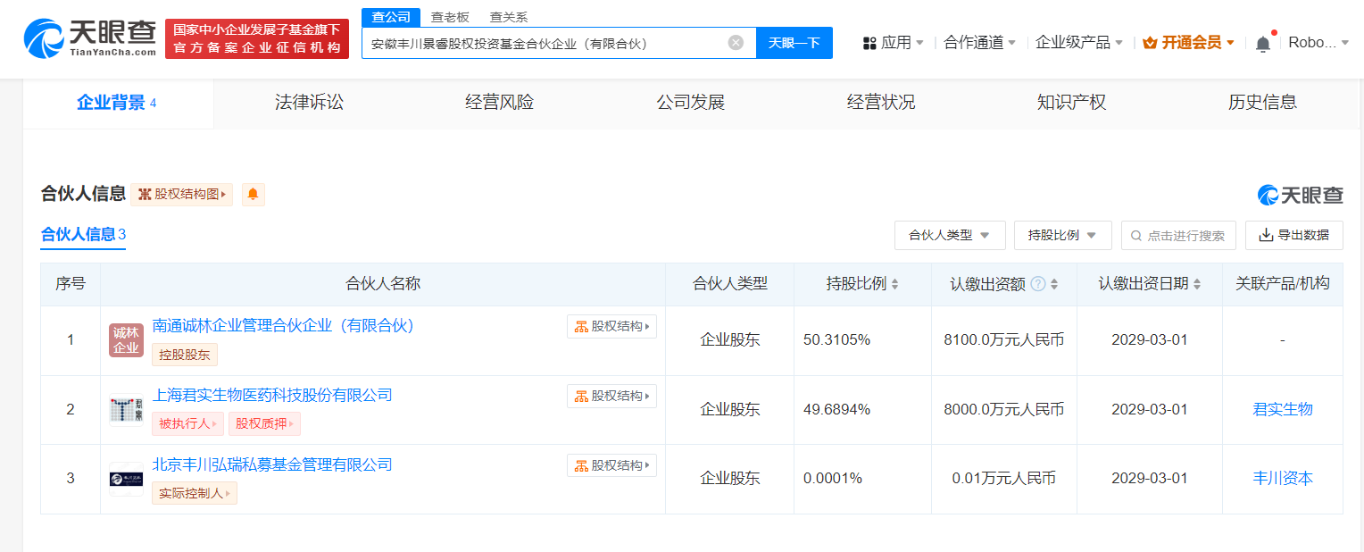Click 南通诚林企业 red logo thumbnail
This screenshot has width=1364, height=552.
[126, 340]
